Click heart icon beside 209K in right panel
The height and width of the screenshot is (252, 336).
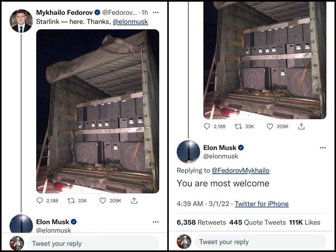pos(270,127)
